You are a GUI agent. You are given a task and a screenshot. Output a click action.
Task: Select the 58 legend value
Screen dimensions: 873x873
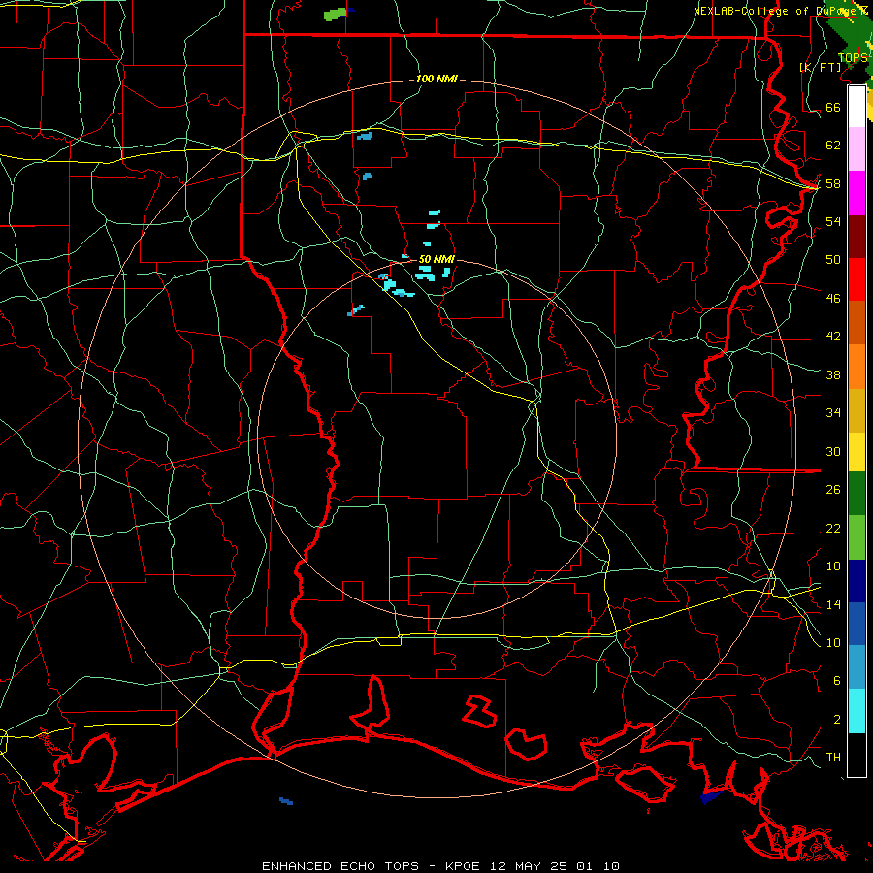833,183
